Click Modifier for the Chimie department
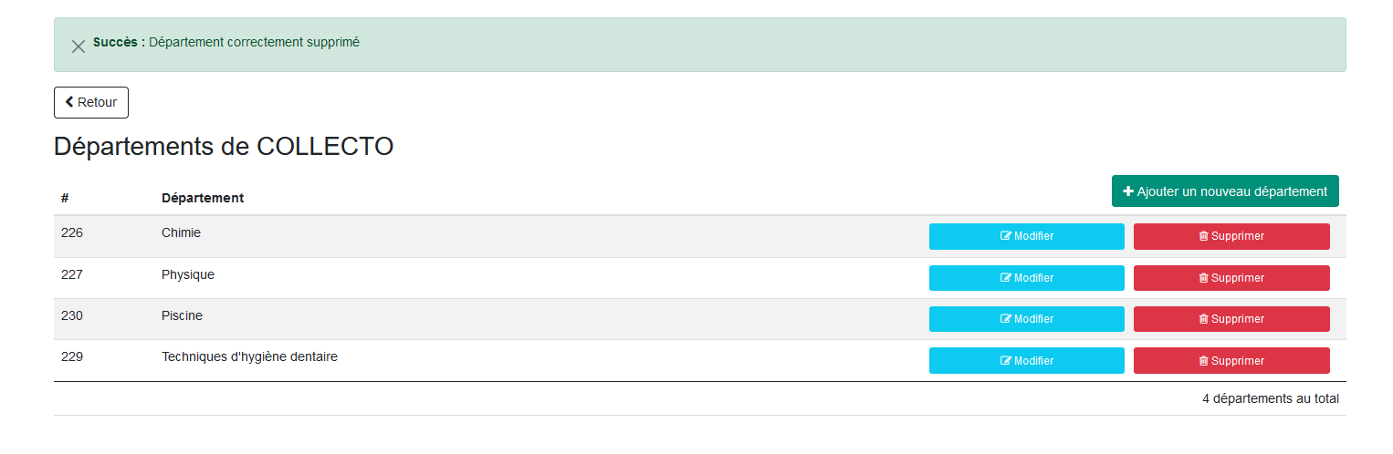The height and width of the screenshot is (454, 1393). click(1027, 236)
